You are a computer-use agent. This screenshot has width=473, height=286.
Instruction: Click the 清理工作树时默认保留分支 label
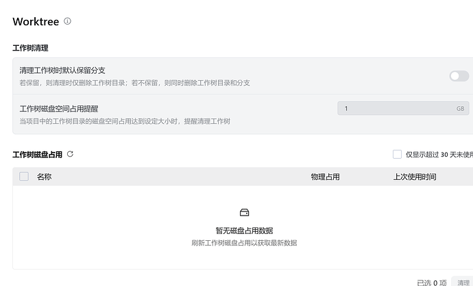point(62,70)
